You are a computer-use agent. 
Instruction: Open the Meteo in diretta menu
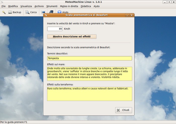click(x=69, y=6)
